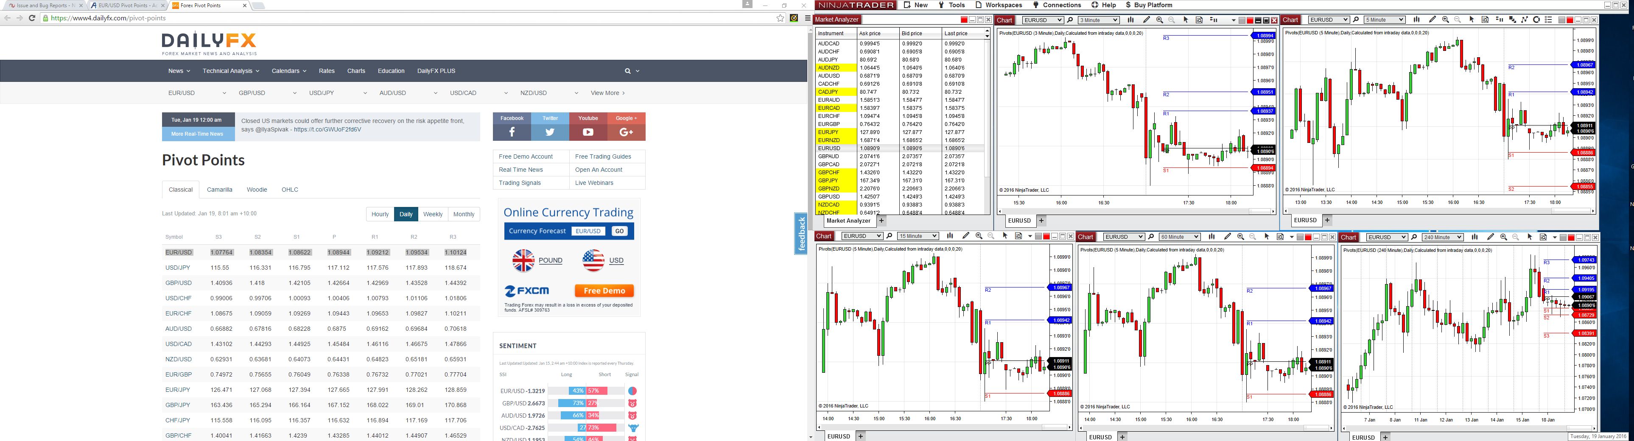Click the Free Demo orange button
The width and height of the screenshot is (1634, 441).
(604, 290)
